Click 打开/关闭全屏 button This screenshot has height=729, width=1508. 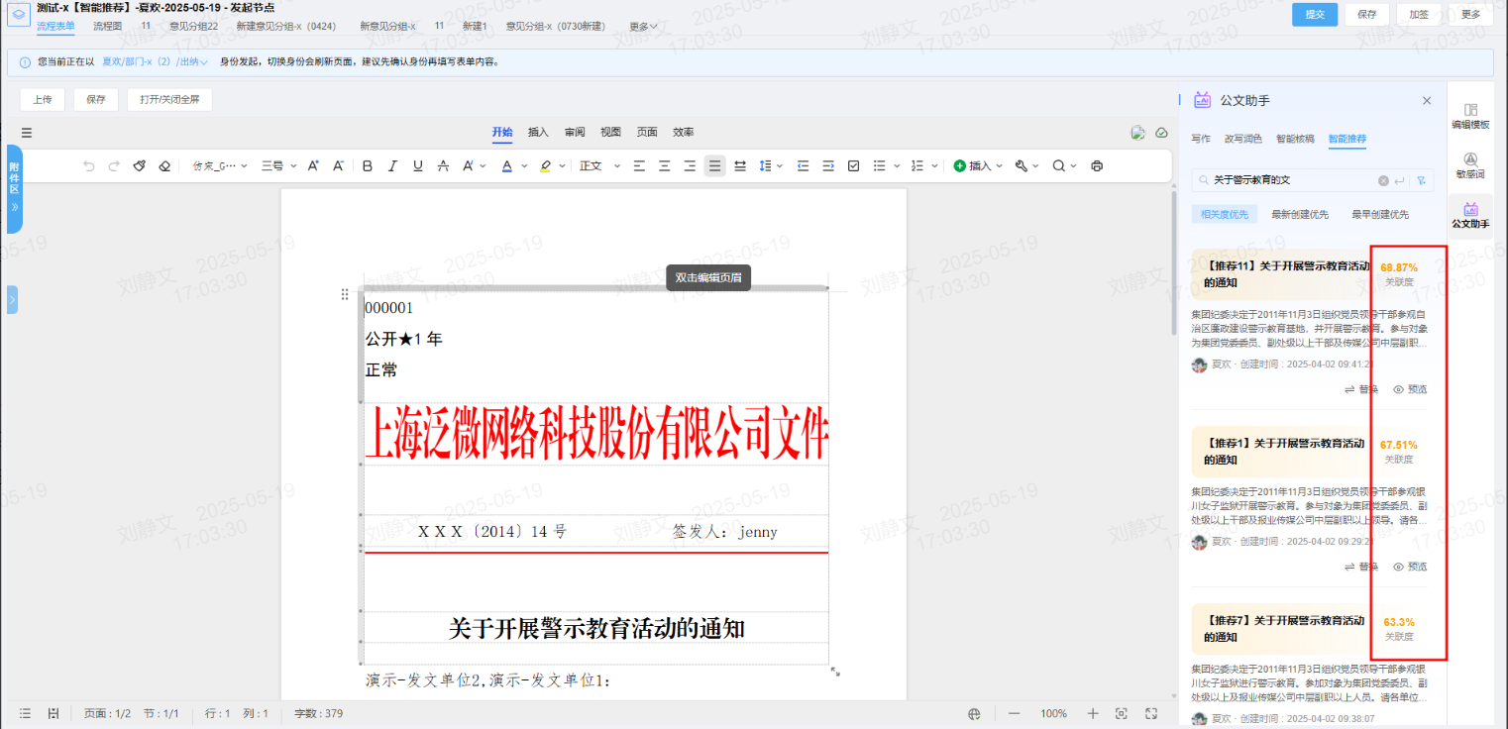click(x=169, y=99)
